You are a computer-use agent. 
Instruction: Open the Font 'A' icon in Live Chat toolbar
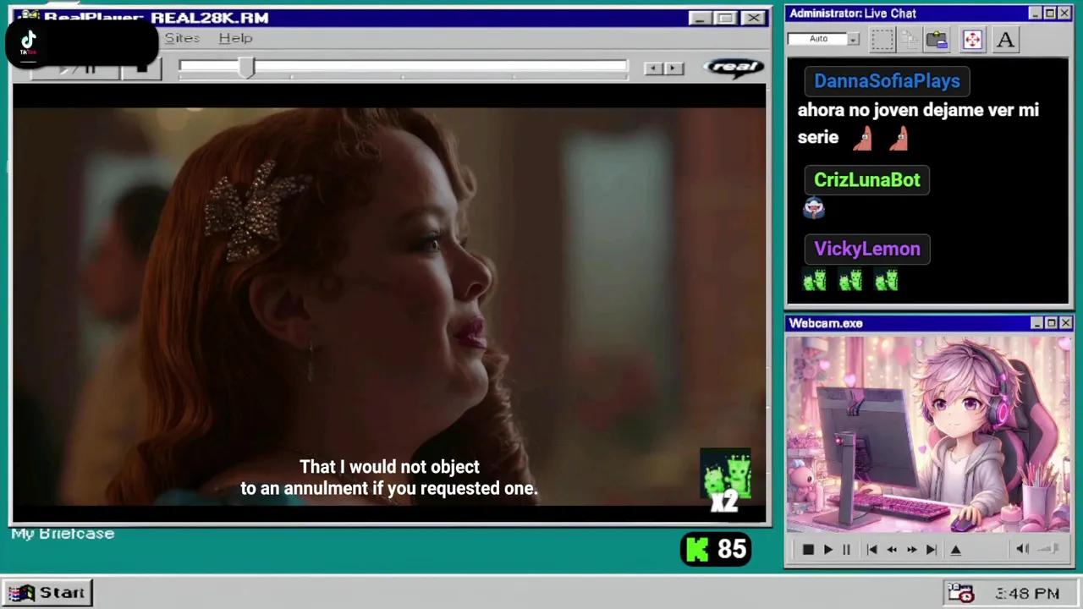1005,40
